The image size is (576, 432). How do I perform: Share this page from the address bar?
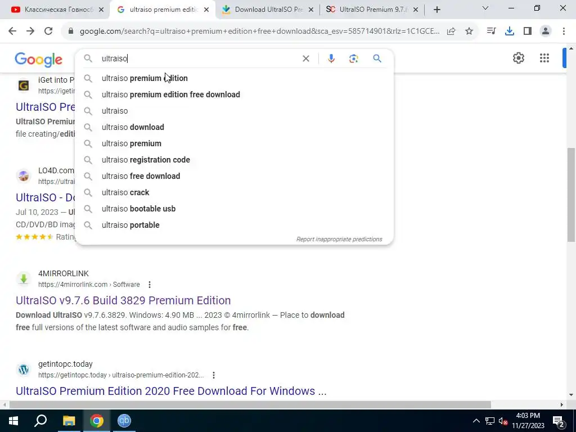[x=451, y=31]
